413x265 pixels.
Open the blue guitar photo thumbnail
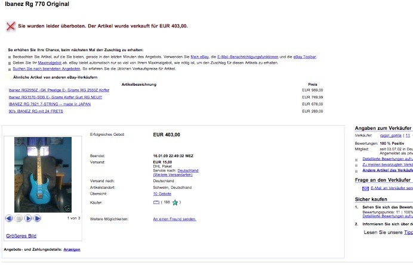click(43, 174)
